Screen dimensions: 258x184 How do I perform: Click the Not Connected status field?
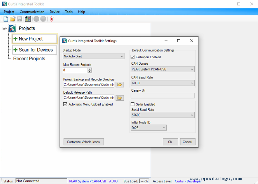tap(41, 181)
